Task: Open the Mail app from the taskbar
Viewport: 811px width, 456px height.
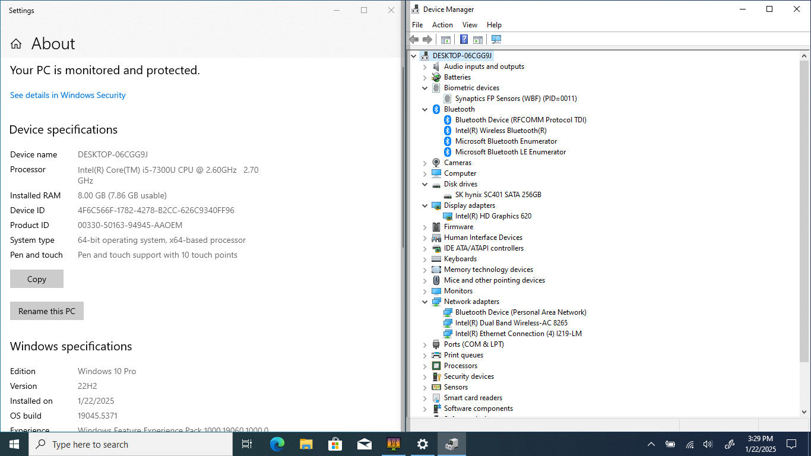Action: [x=364, y=444]
